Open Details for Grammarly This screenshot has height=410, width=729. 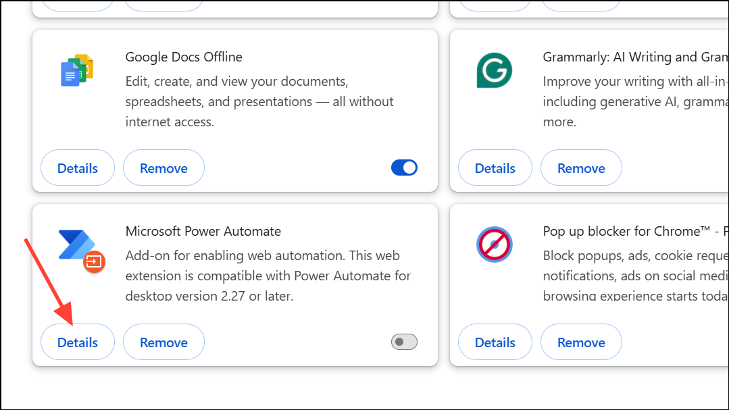[495, 167]
